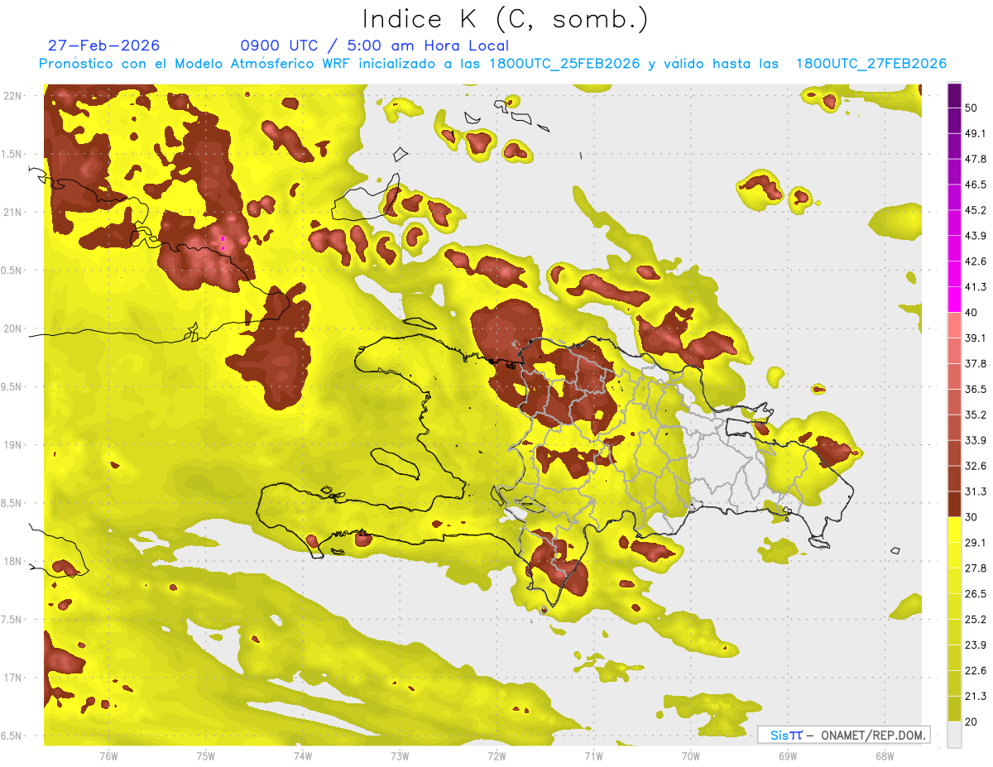Image resolution: width=993 pixels, height=767 pixels.
Task: Click the latitude label "18N"
Action: (x=12, y=562)
